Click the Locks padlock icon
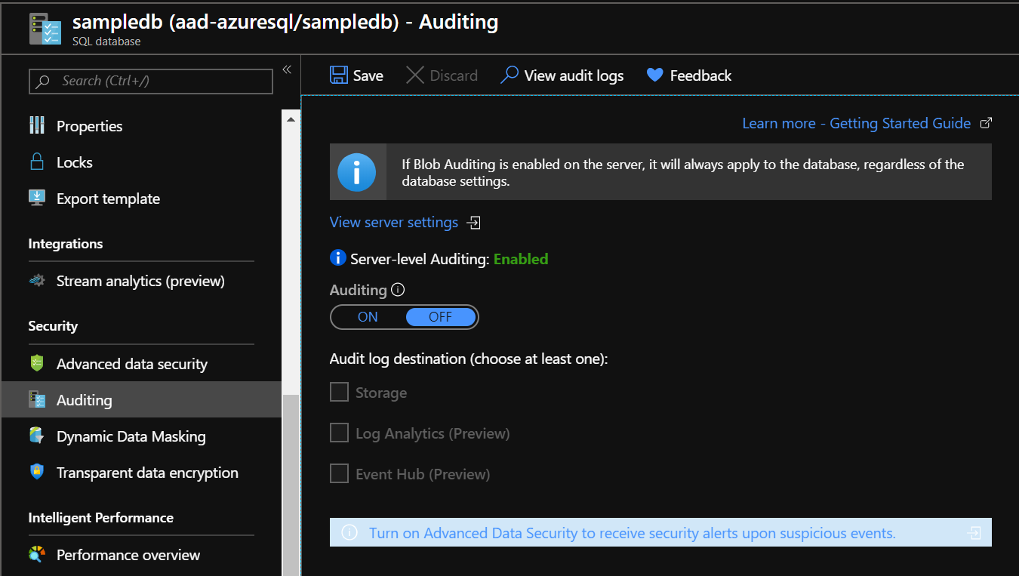The image size is (1019, 576). pos(37,162)
